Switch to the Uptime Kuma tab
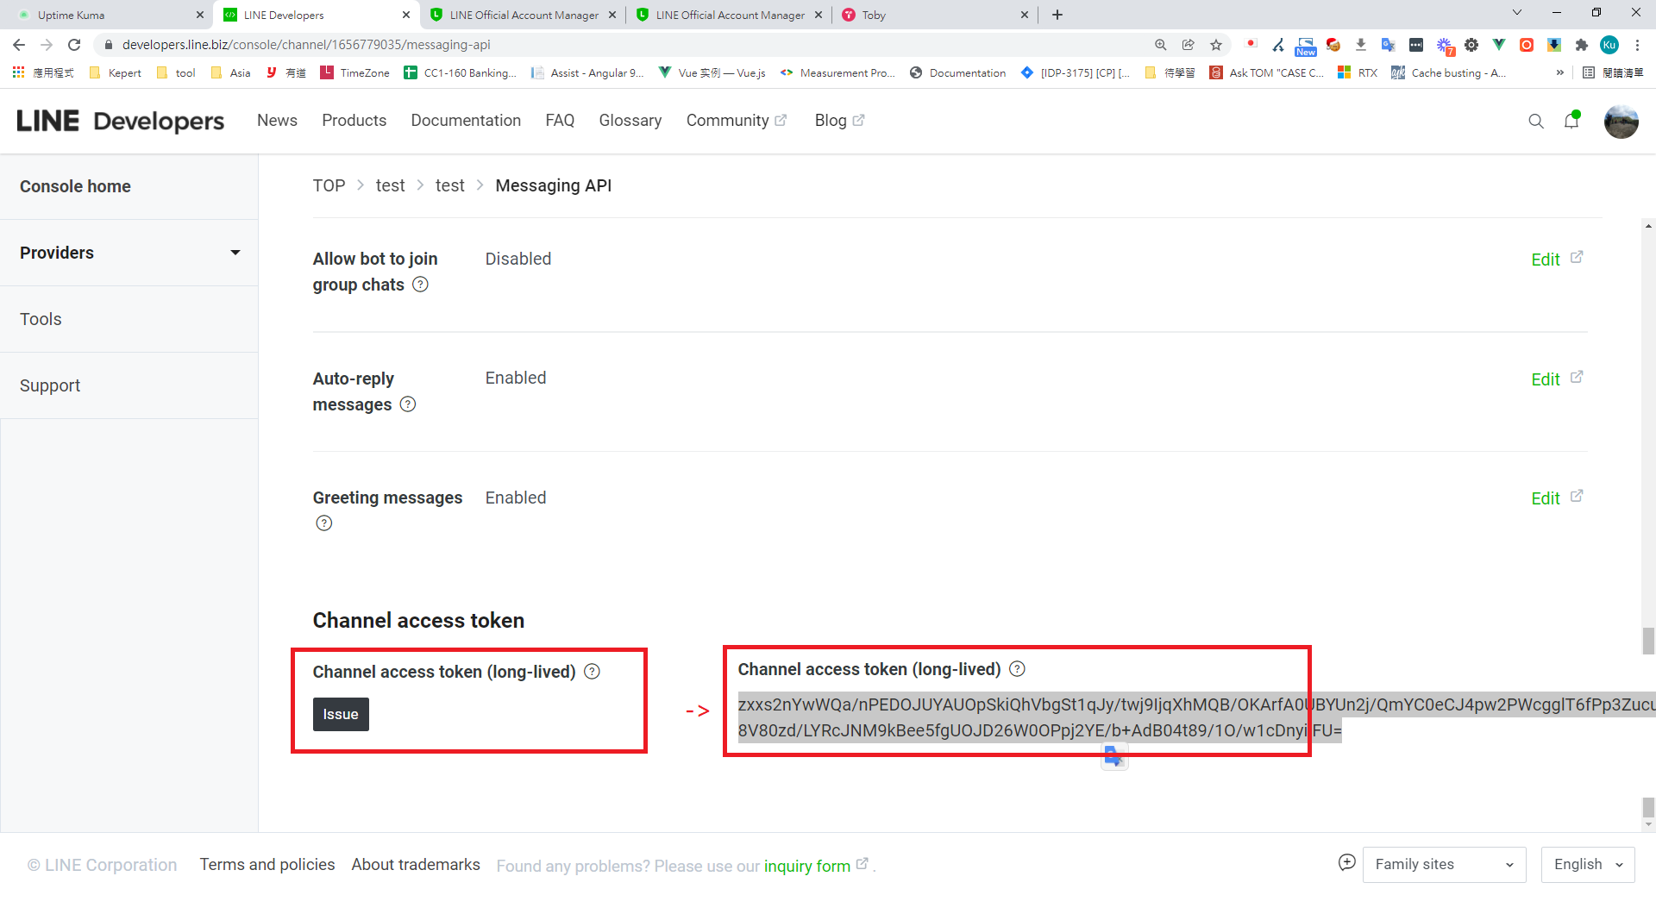1656x914 pixels. (x=103, y=15)
